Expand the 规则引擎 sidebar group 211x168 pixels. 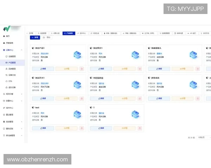click(x=21, y=94)
